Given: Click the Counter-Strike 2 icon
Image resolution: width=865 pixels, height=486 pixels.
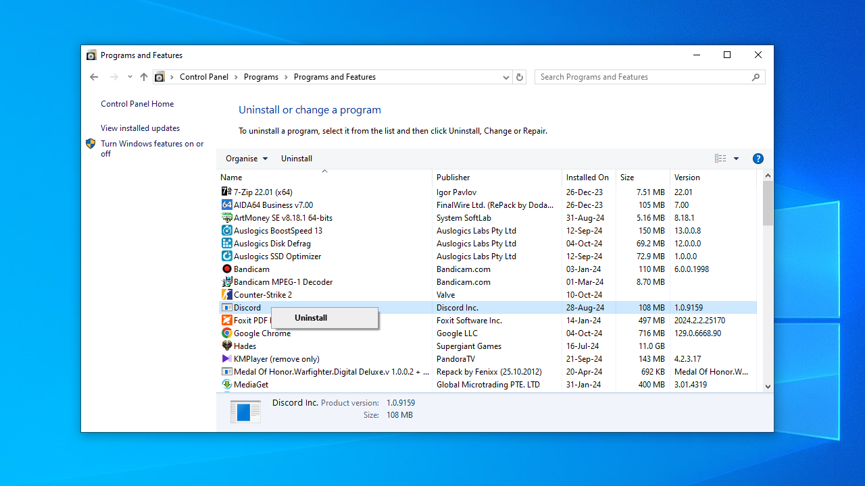Looking at the screenshot, I should (226, 294).
